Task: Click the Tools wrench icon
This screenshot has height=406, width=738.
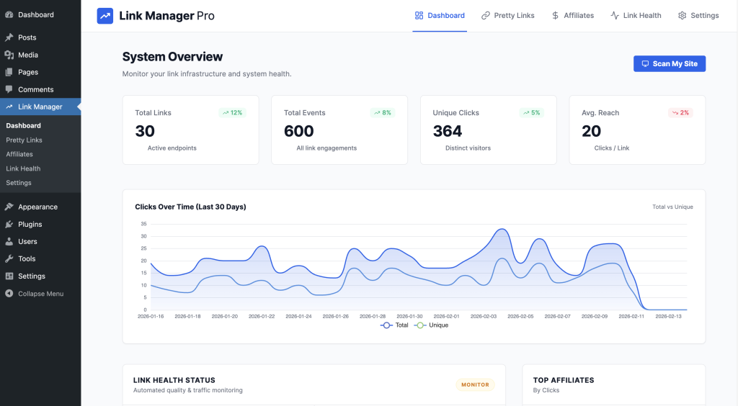Action: 9,258
